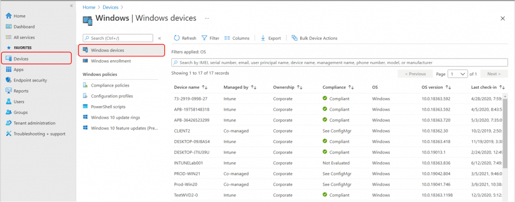Collapse the Windows blade menu
The height and width of the screenshot is (202, 515).
159,38
